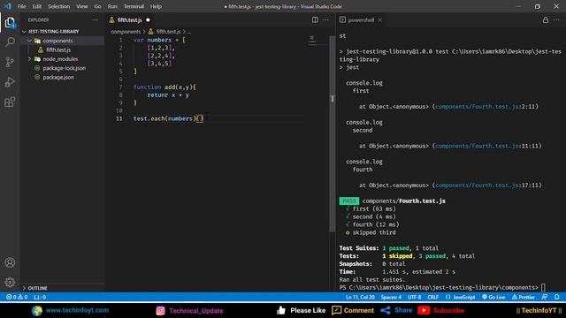Open the Selection menu
Image resolution: width=566 pixels, height=318 pixels.
pyautogui.click(x=59, y=6)
